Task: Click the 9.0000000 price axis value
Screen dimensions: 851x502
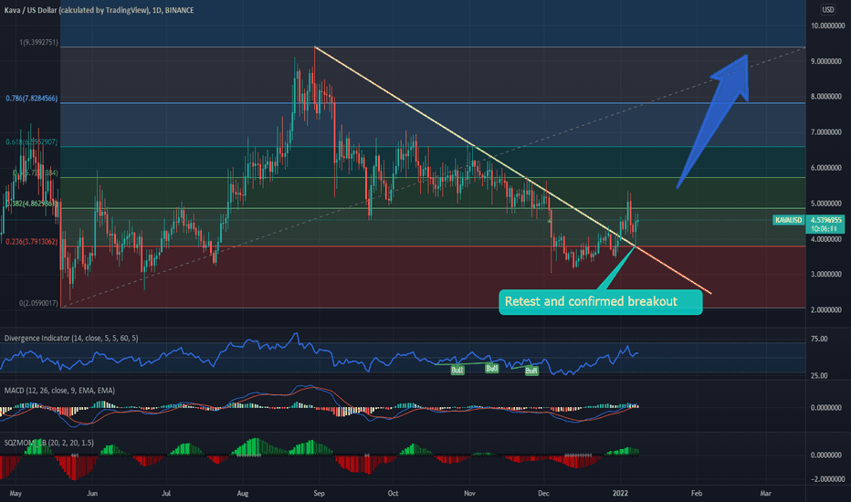Action: pyautogui.click(x=827, y=61)
